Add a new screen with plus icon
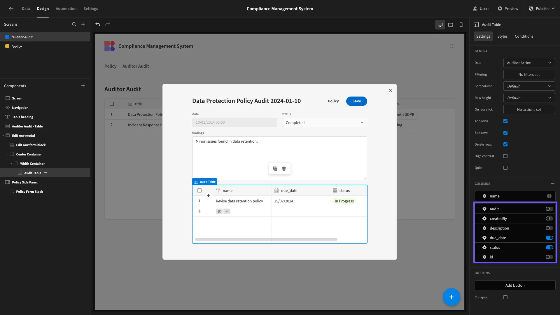Screen dimensions: 560x315 point(83,24)
